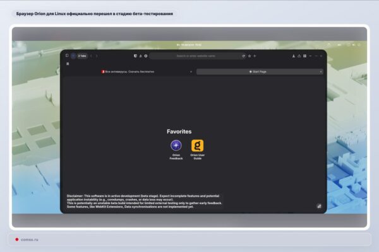
Task: Click the share icon next to downloads
Action: click(299, 56)
